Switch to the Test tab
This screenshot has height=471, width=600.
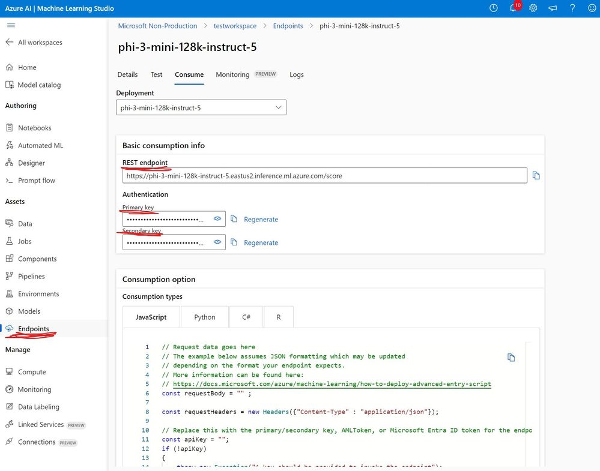[x=156, y=74]
